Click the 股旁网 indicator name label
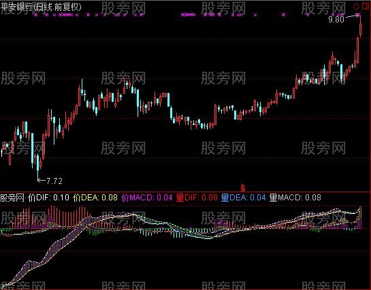 [12, 198]
